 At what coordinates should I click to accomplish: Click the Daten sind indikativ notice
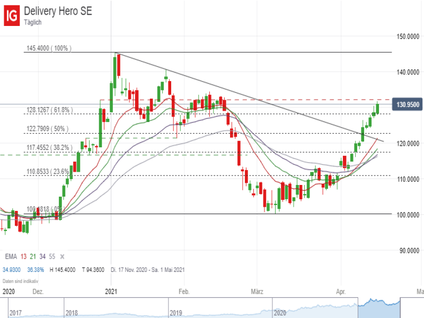[20, 281]
